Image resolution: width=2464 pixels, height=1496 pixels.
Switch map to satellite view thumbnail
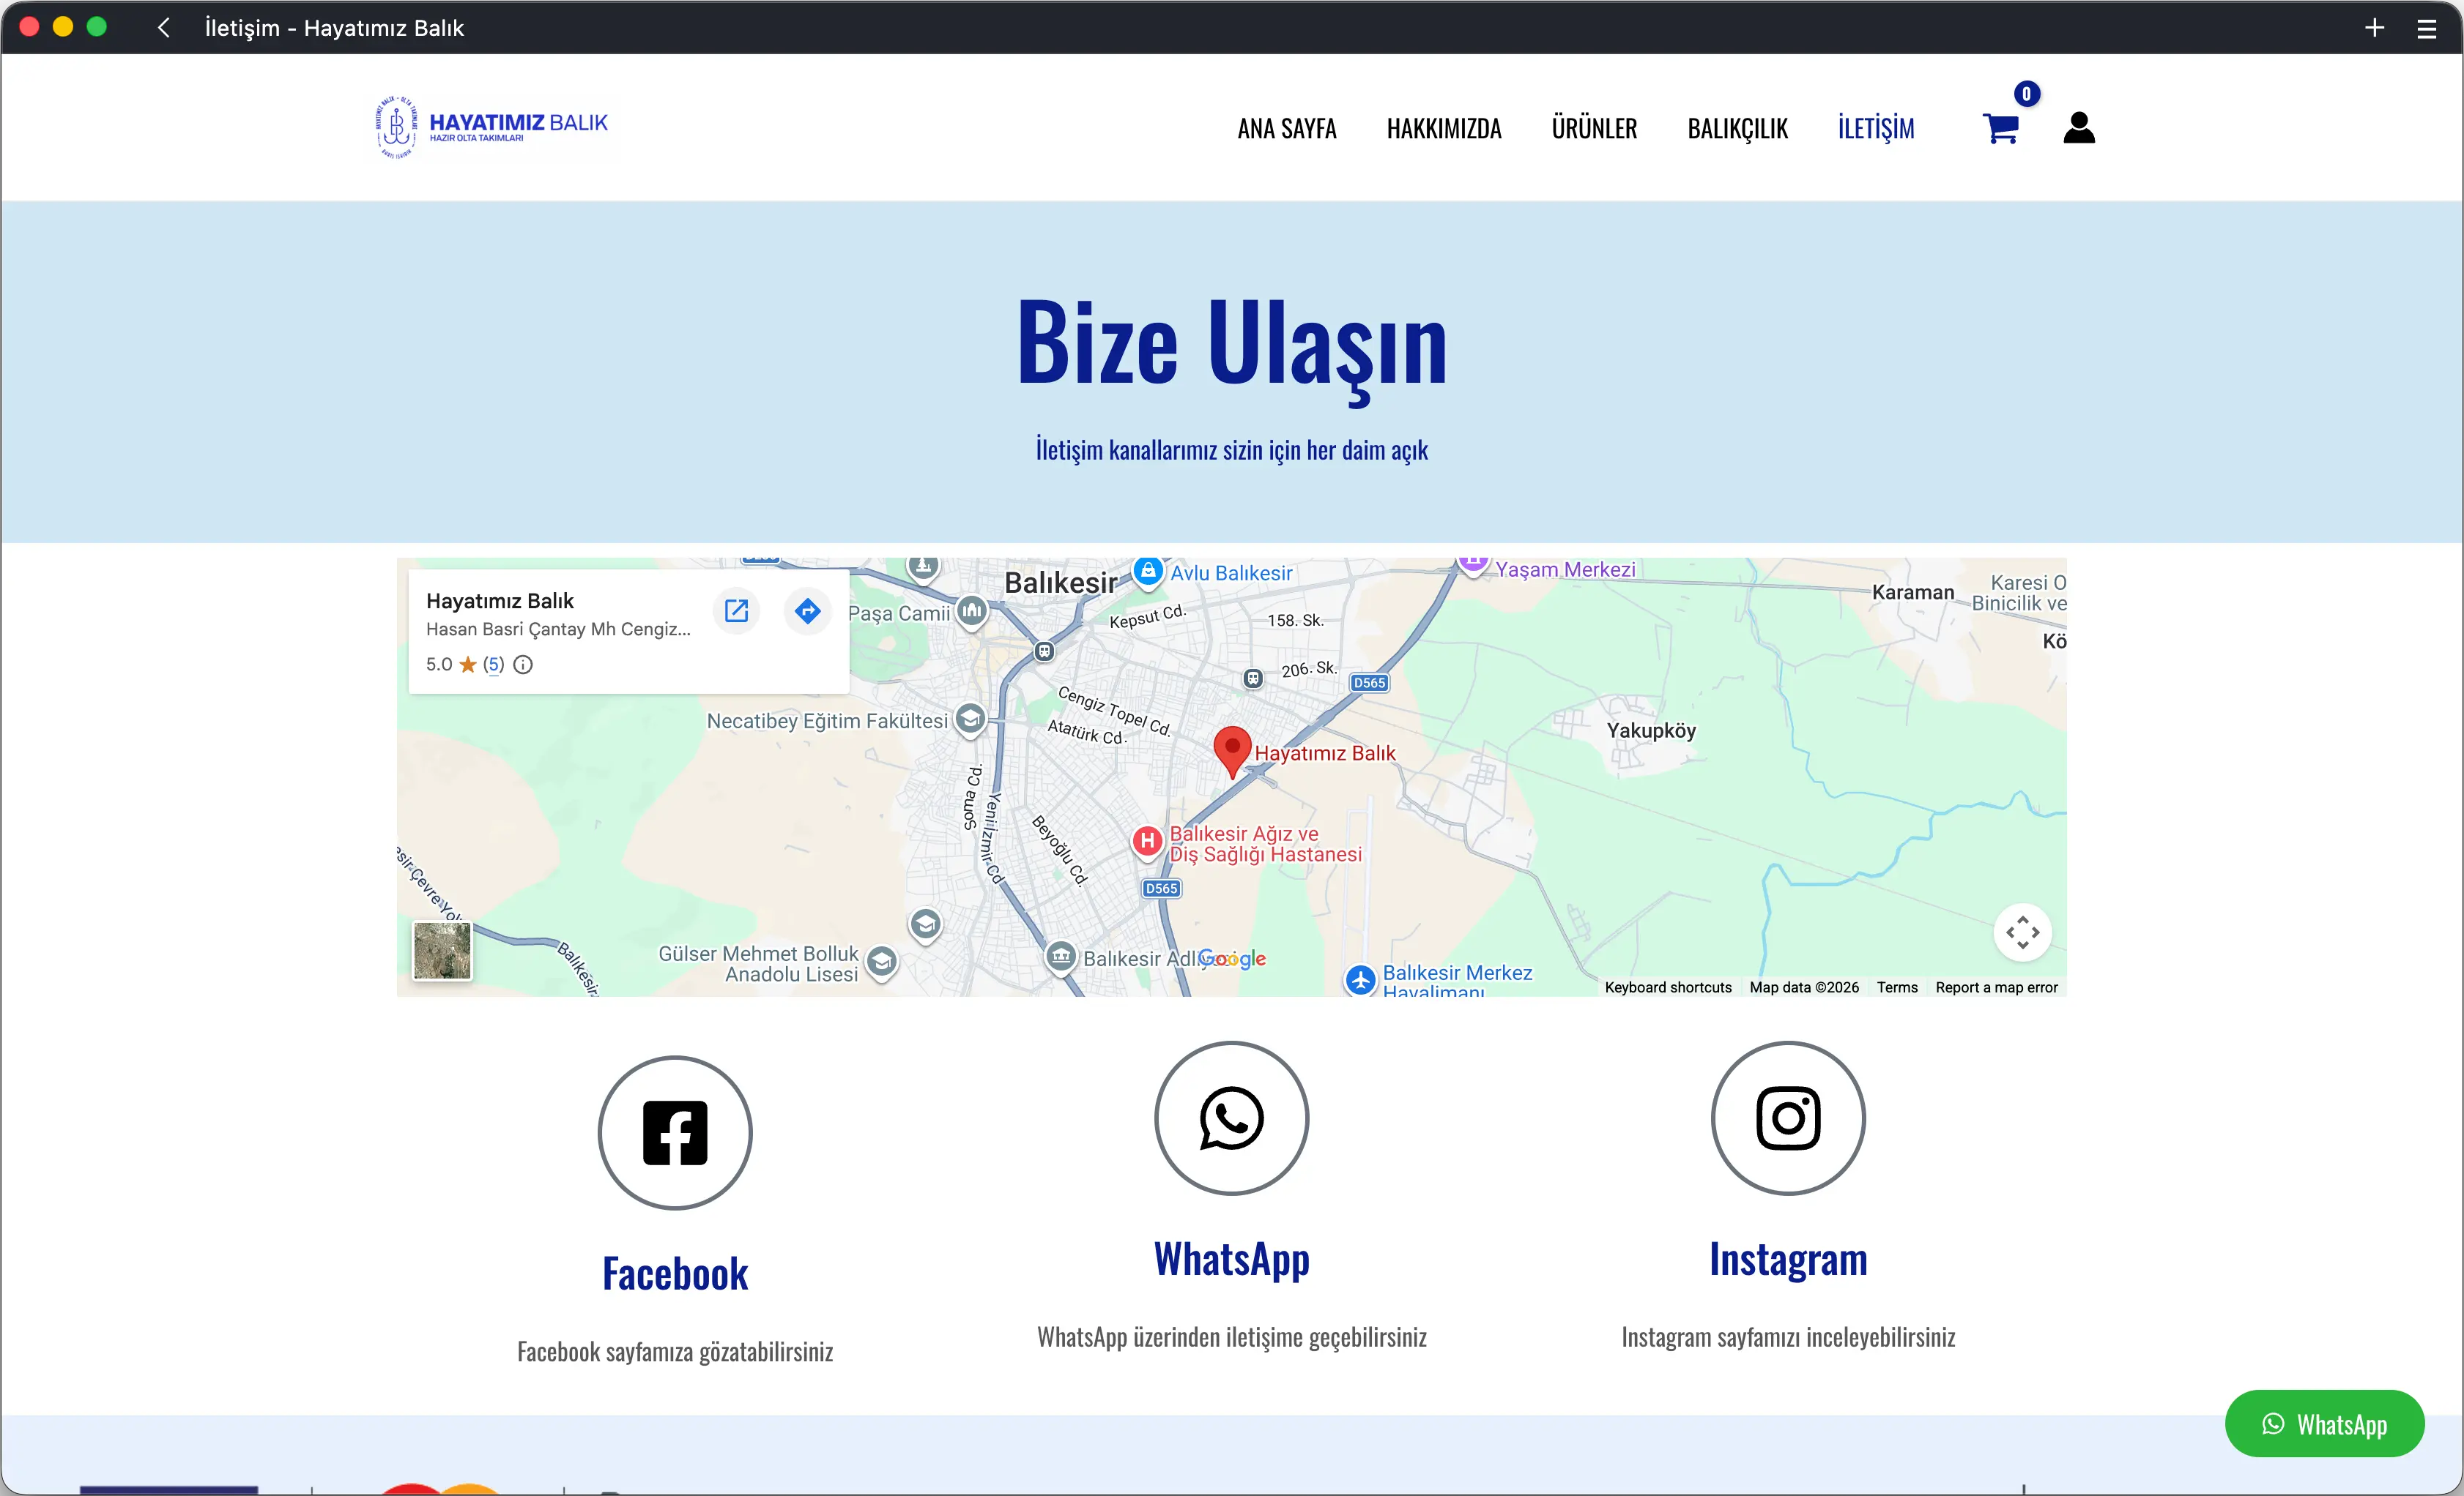click(442, 950)
